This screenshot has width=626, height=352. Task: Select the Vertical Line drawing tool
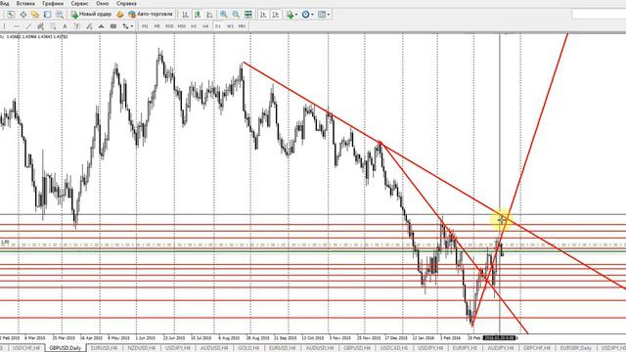point(4,26)
